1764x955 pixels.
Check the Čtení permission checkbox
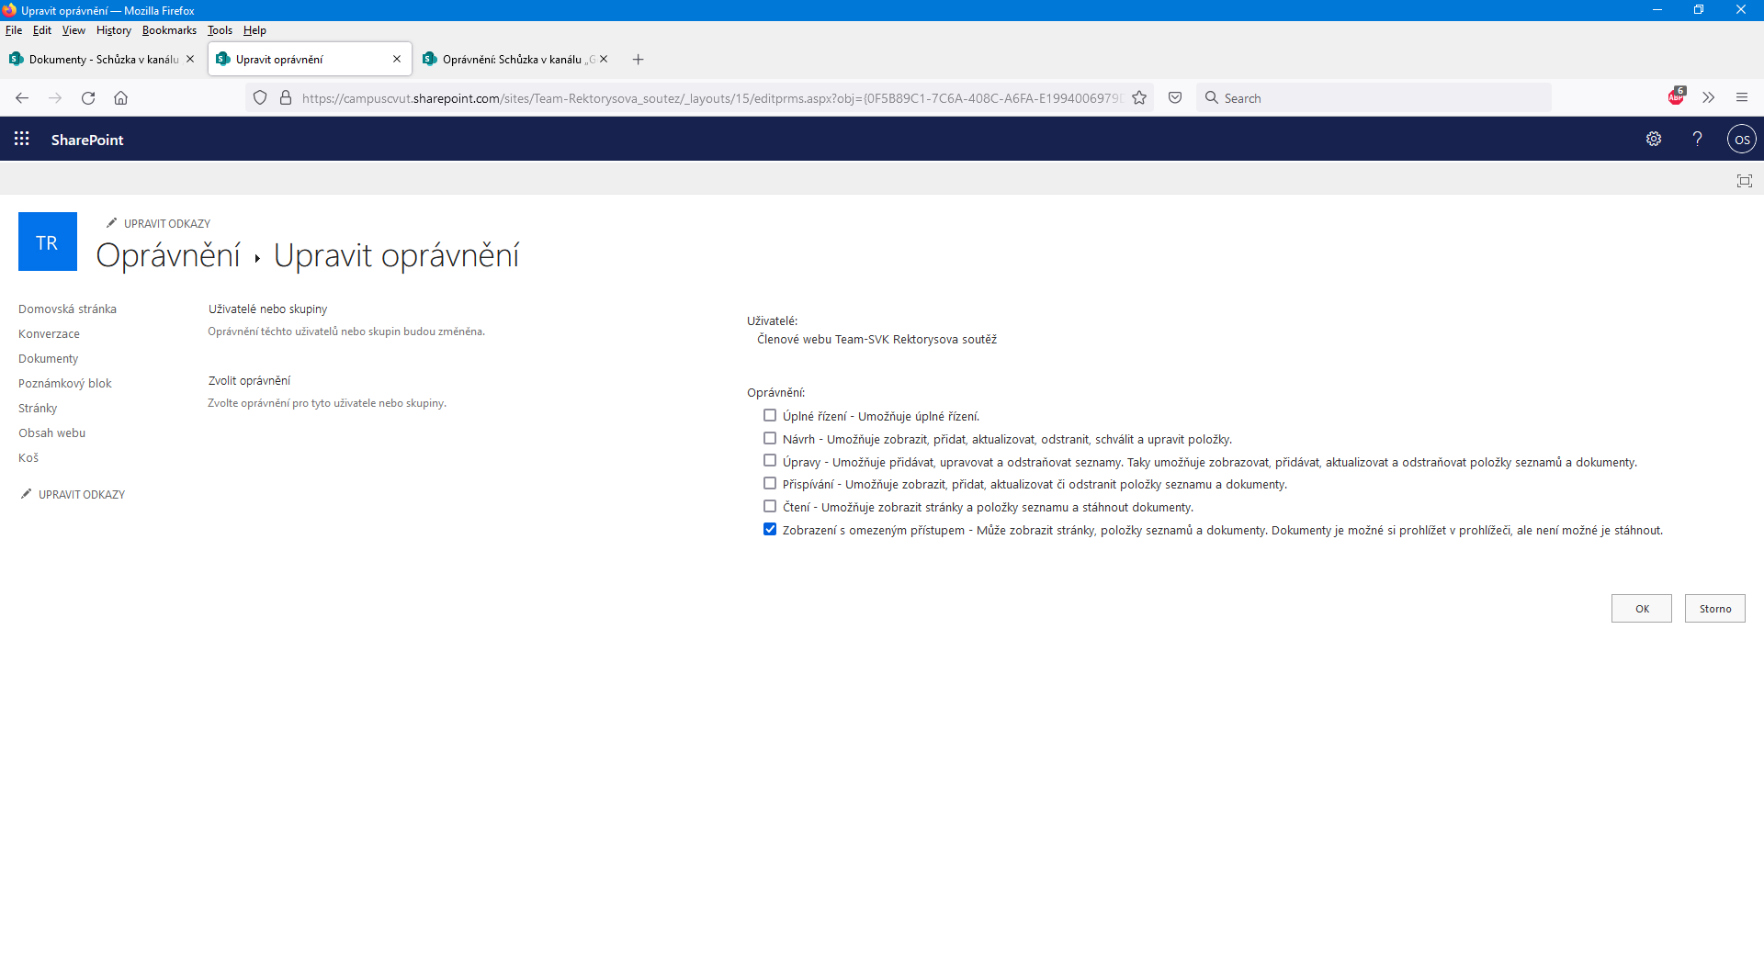click(770, 507)
